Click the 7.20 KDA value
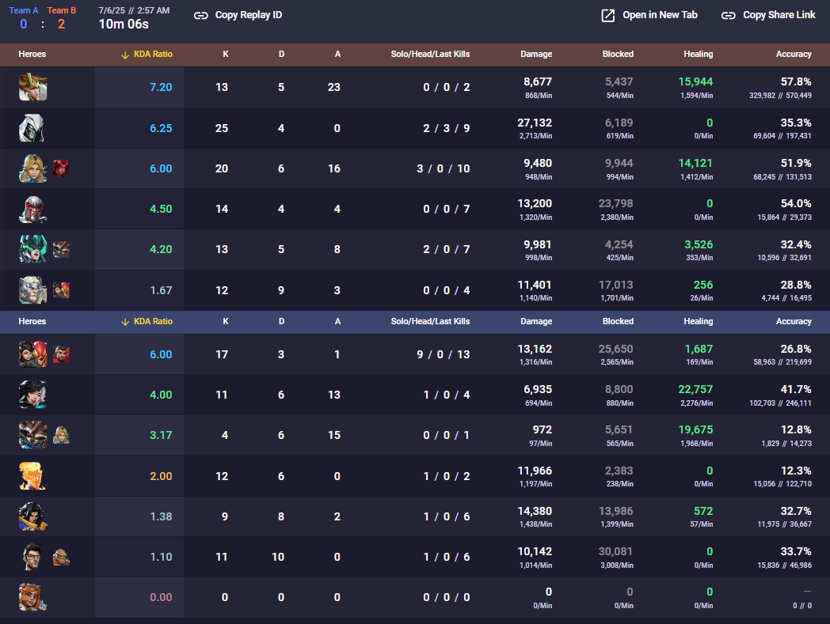The image size is (830, 624). tap(161, 87)
